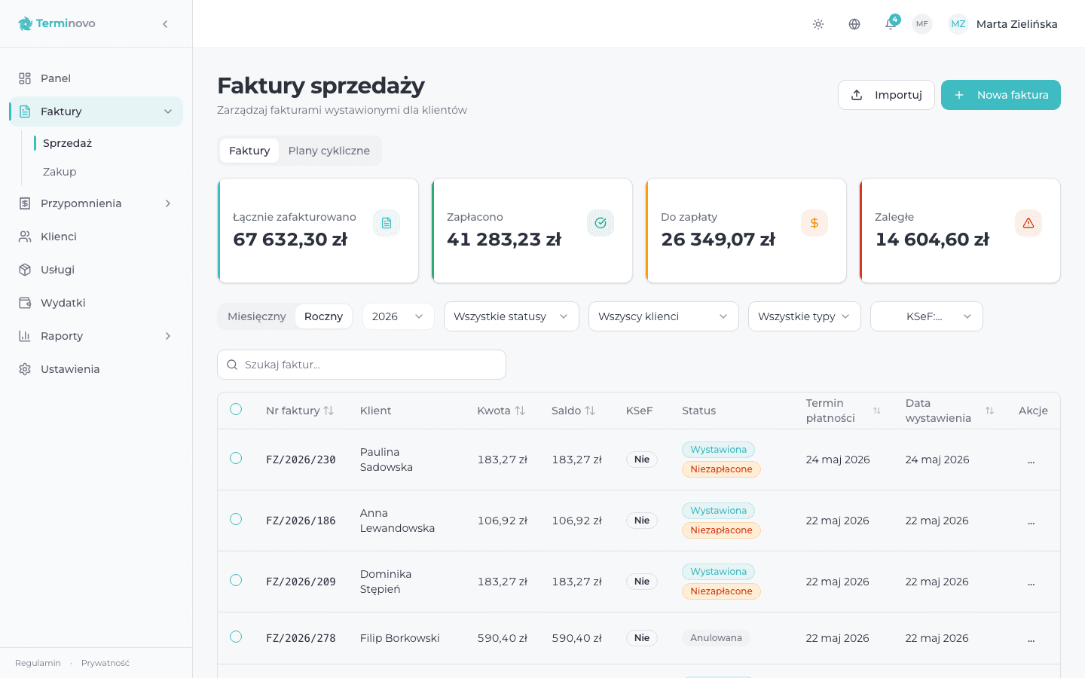The image size is (1085, 678).
Task: Click the Nowa faktura button
Action: point(1000,95)
